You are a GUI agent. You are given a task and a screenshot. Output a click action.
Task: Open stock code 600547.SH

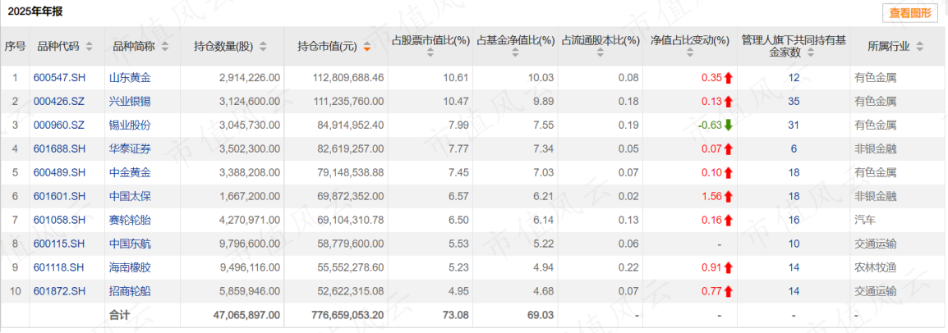tap(59, 78)
